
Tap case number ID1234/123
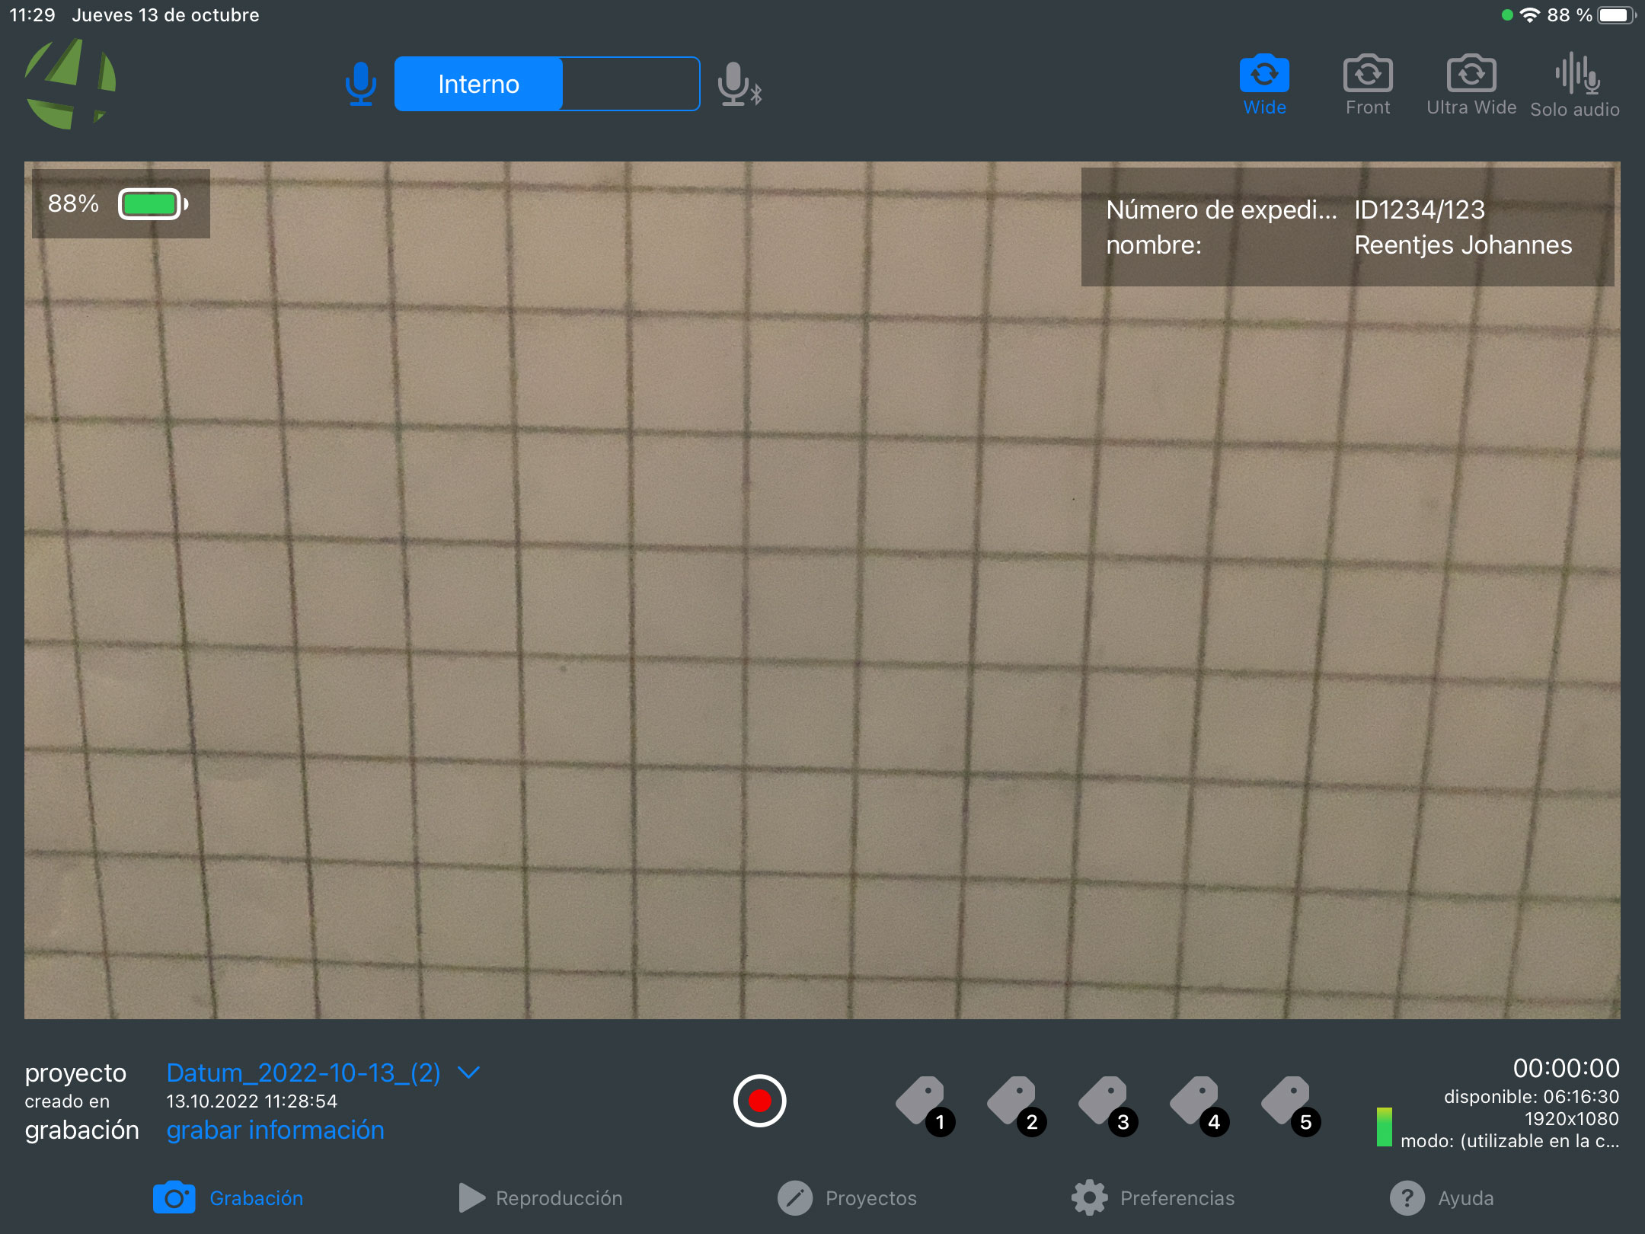click(x=1420, y=209)
